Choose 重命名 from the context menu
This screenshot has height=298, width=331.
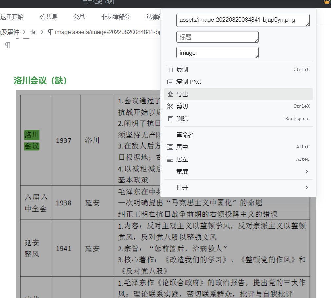pos(185,135)
